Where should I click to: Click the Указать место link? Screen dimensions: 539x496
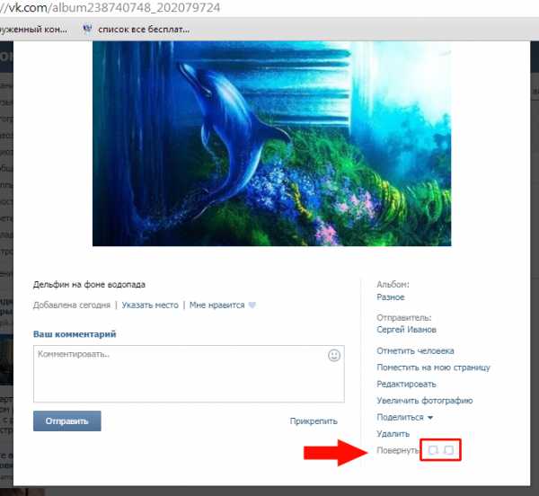pyautogui.click(x=150, y=305)
